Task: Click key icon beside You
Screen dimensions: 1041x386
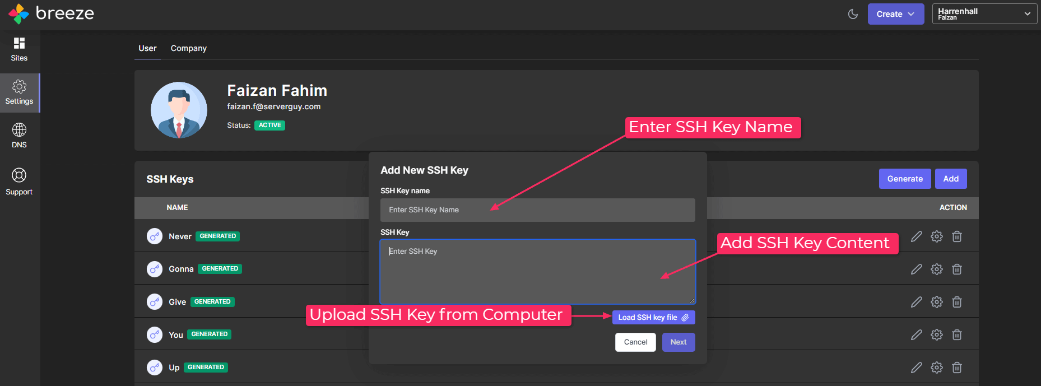Action: pyautogui.click(x=155, y=334)
